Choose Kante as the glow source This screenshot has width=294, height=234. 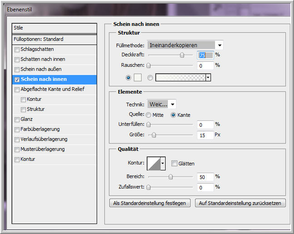coord(173,115)
